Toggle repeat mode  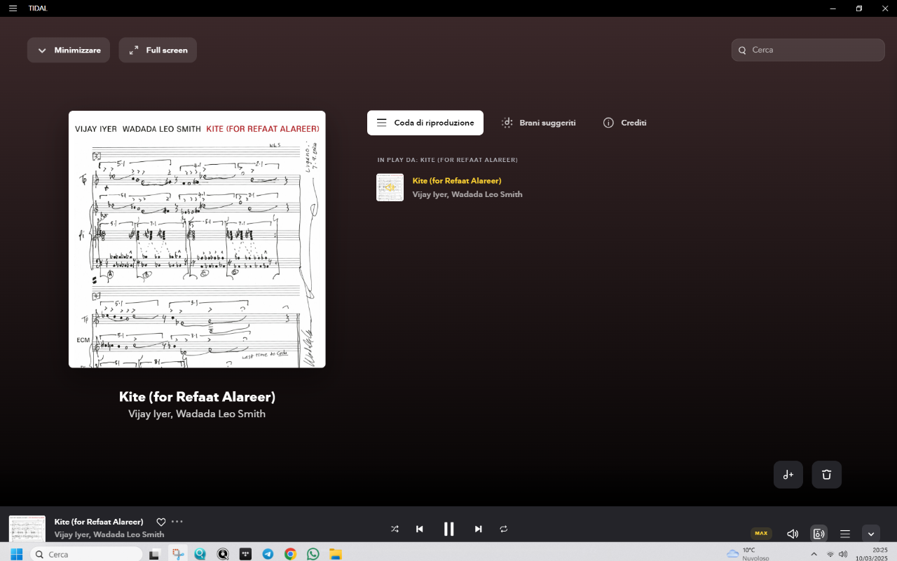coord(503,529)
